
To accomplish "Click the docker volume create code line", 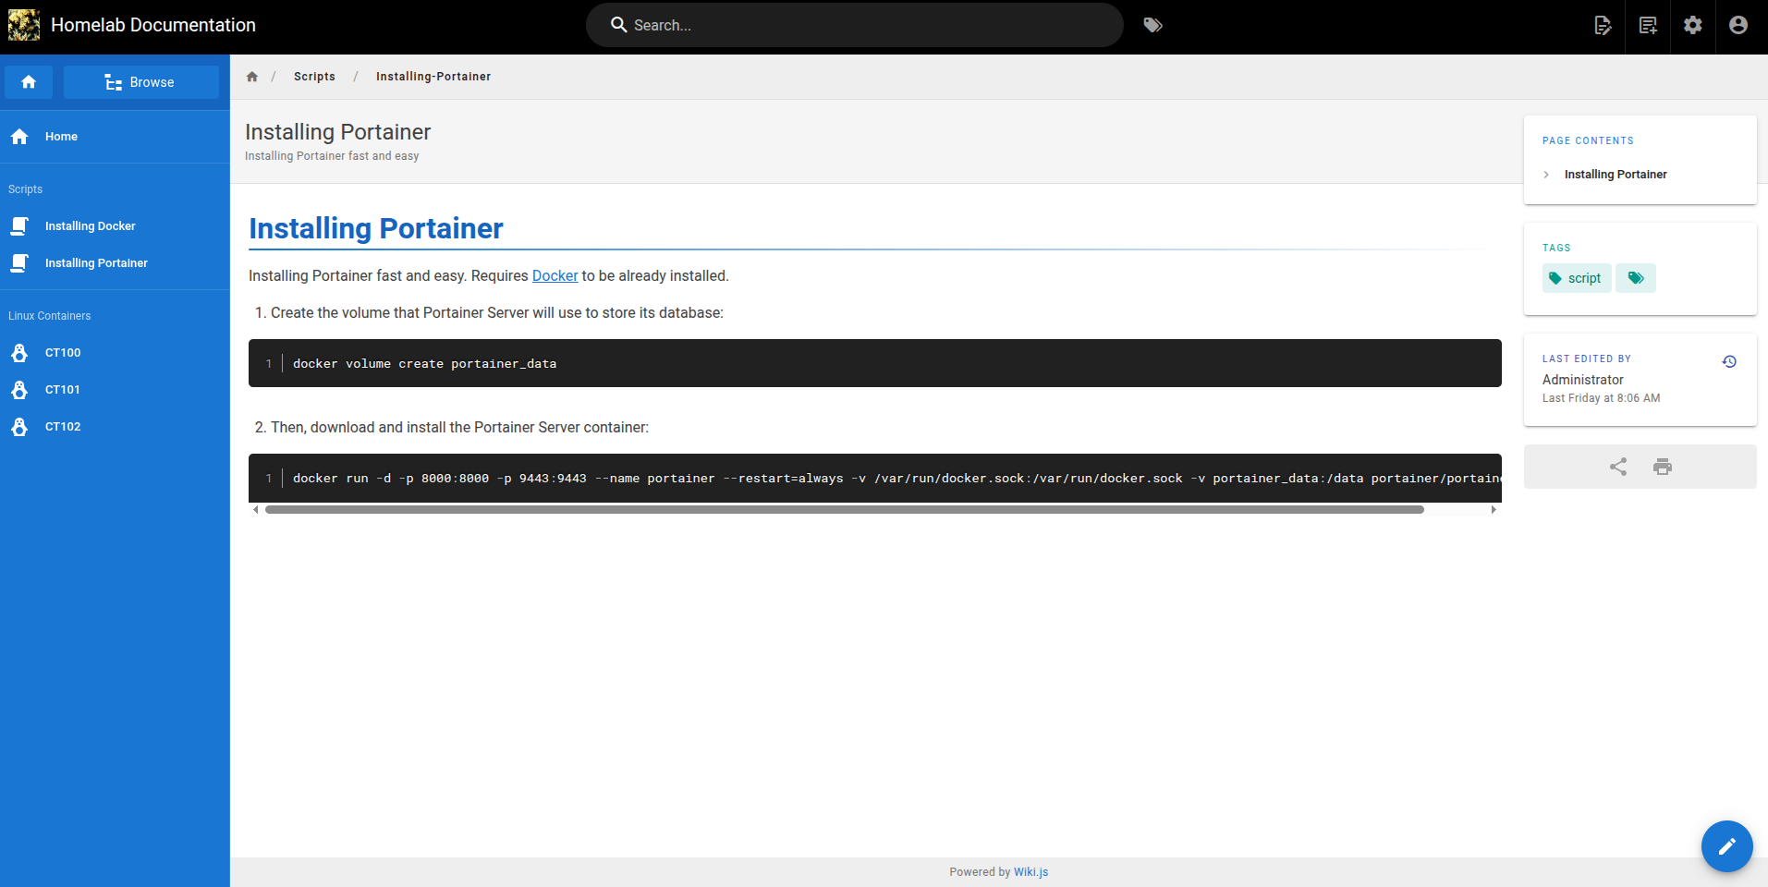I will (425, 364).
